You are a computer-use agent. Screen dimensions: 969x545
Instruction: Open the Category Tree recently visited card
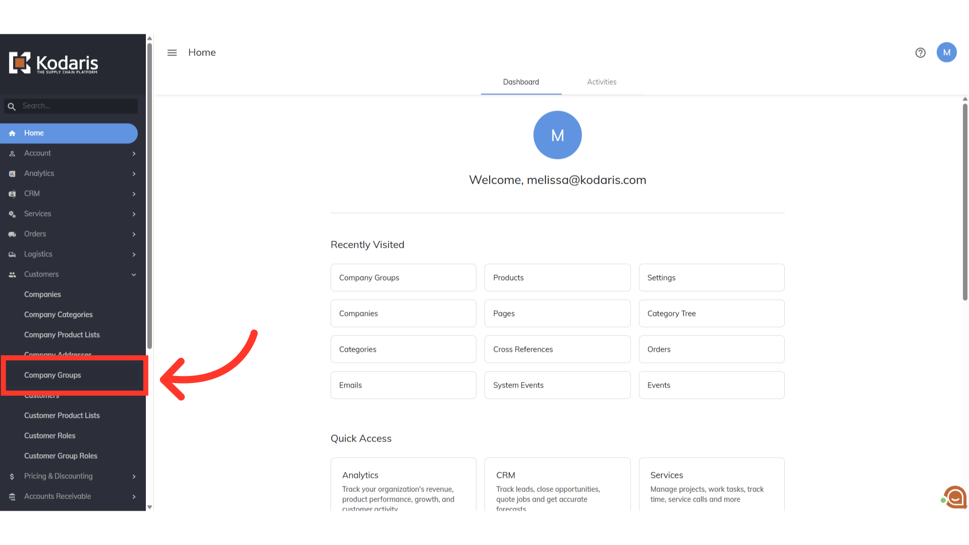tap(711, 313)
